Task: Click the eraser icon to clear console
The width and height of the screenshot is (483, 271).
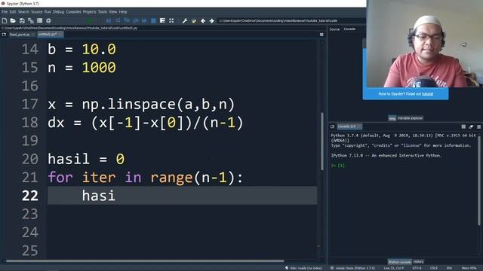Action: (471, 126)
